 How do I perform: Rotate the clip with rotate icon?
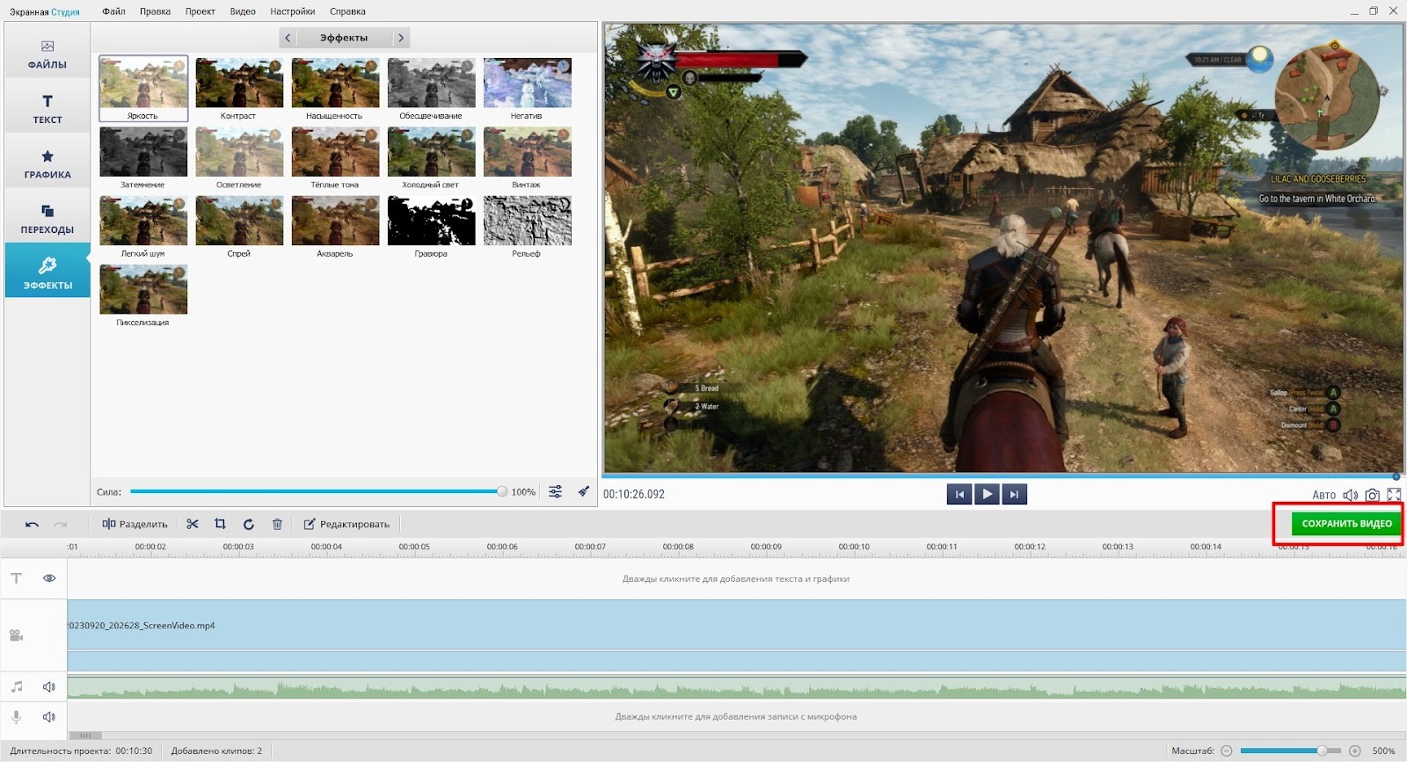pos(249,524)
